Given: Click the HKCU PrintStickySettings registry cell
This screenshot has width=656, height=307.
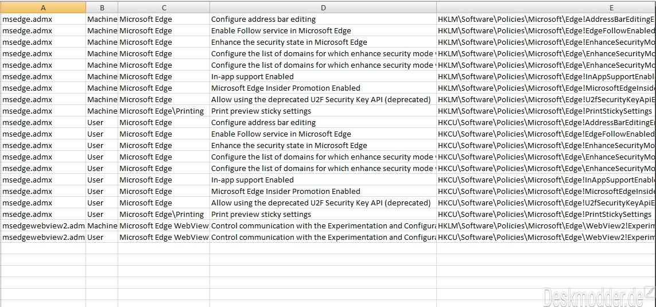Looking at the screenshot, I should click(x=546, y=214).
